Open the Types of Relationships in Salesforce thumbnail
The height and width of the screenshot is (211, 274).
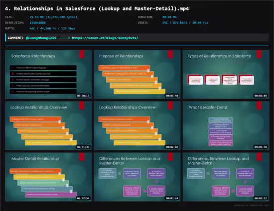click(226, 75)
